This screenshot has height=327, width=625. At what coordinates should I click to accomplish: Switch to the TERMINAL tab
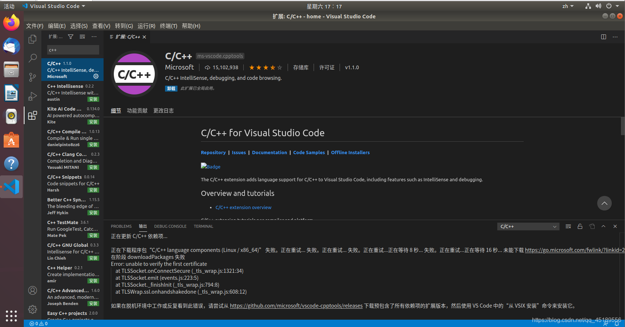[x=203, y=226]
